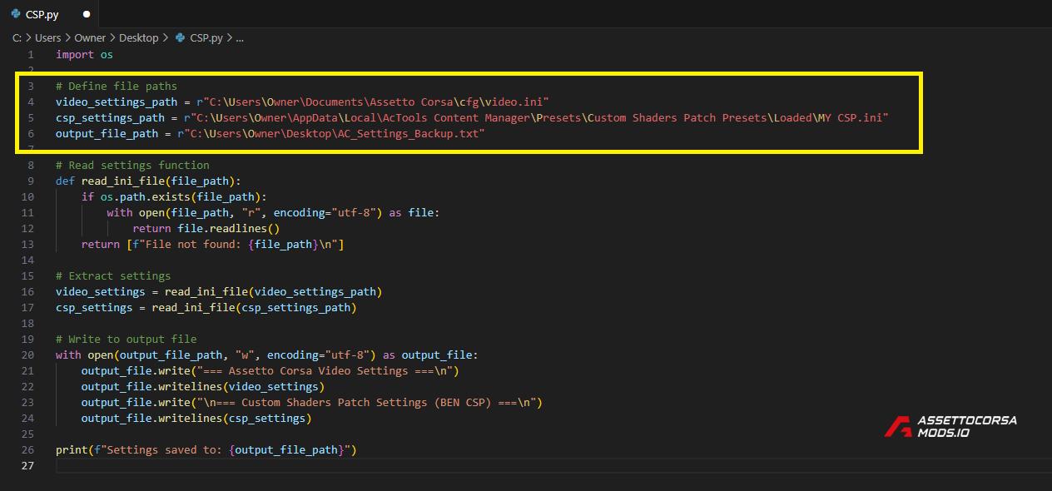Open the C: breadcrumb segment

point(17,37)
